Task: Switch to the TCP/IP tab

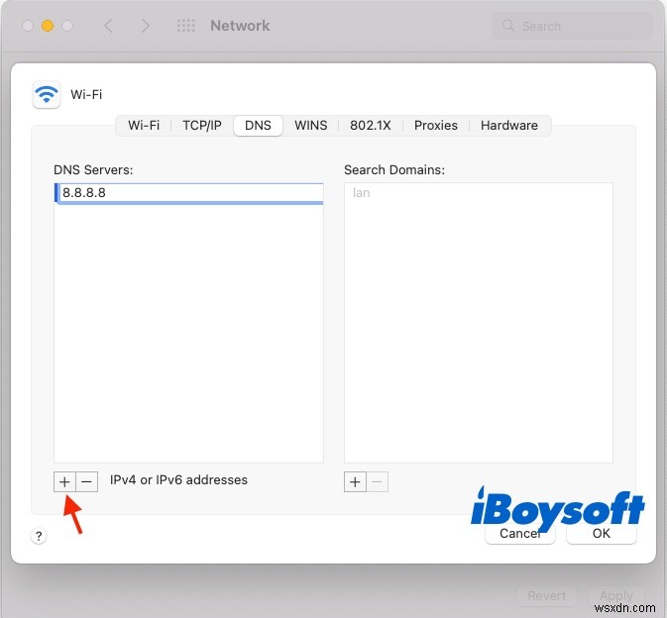Action: (202, 126)
